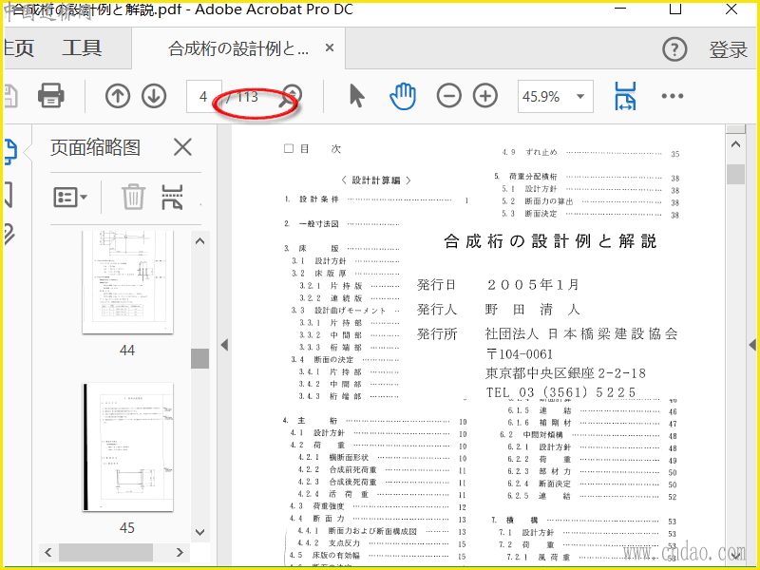This screenshot has width=760, height=570.
Task: Click the 目次 checkbox square
Action: click(x=289, y=148)
